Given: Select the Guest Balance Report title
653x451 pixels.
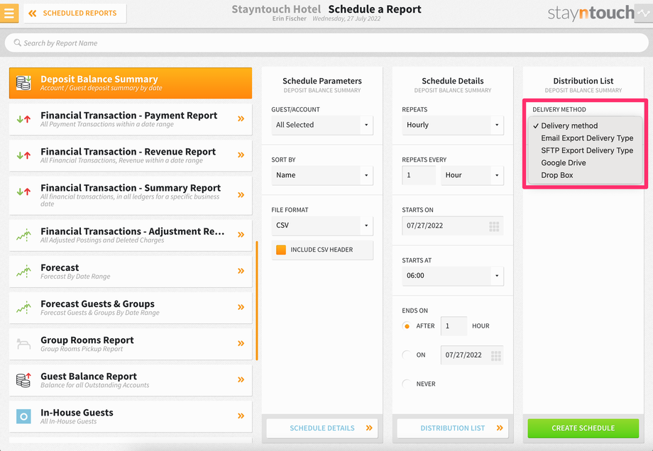Looking at the screenshot, I should pyautogui.click(x=87, y=376).
